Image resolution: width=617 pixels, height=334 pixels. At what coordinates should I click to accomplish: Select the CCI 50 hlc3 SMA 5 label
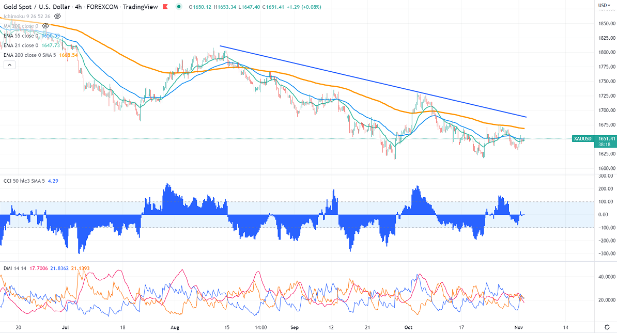(24, 181)
